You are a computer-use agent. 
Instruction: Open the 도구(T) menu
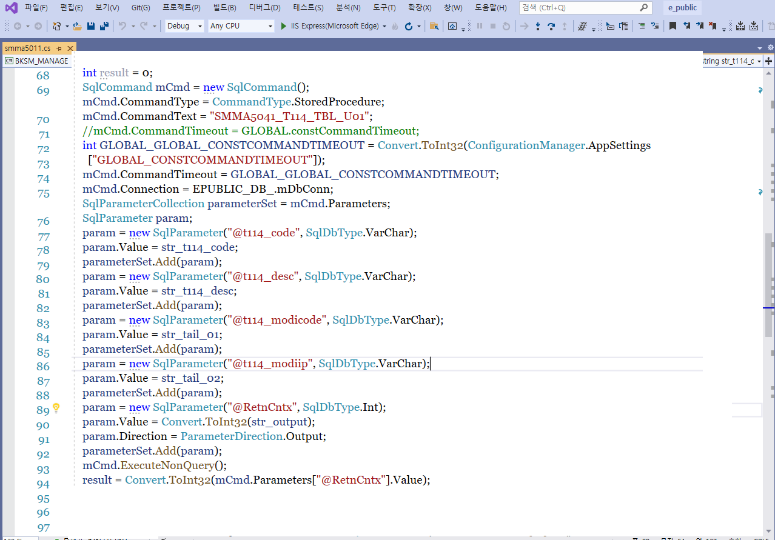(x=384, y=8)
